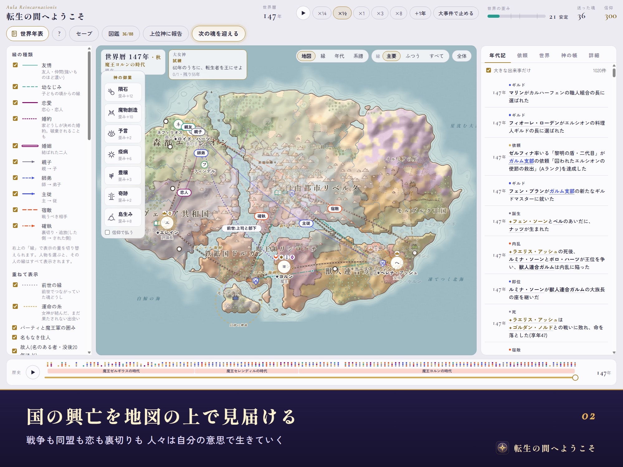623x467 pixels.
Task: Click the ヘレナ・アッシュ marker on map
Action: point(397,263)
